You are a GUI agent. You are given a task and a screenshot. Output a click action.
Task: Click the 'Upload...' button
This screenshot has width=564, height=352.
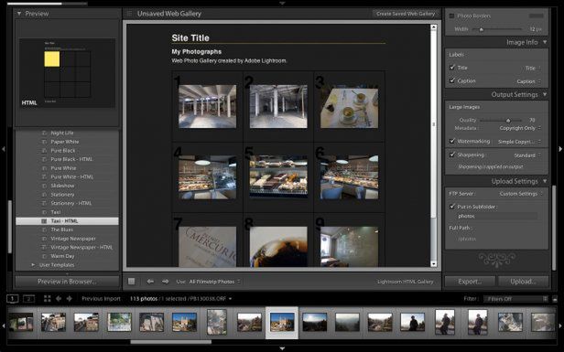(523, 282)
